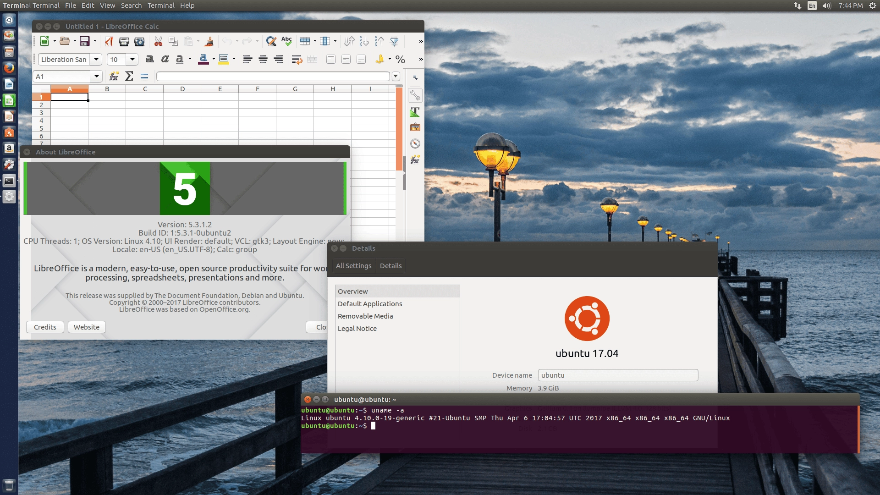Apply the Percent number format
Screen dimensions: 880x495
click(400, 60)
